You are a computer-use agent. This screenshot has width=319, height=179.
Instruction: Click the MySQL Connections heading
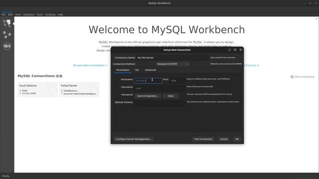36,76
